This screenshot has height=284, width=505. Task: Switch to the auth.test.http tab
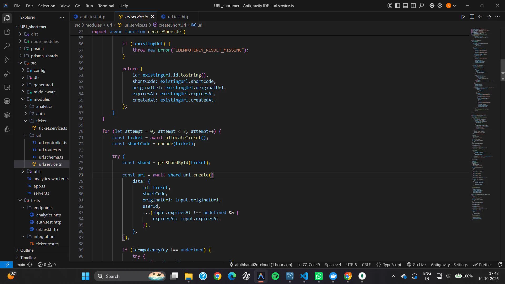click(92, 17)
